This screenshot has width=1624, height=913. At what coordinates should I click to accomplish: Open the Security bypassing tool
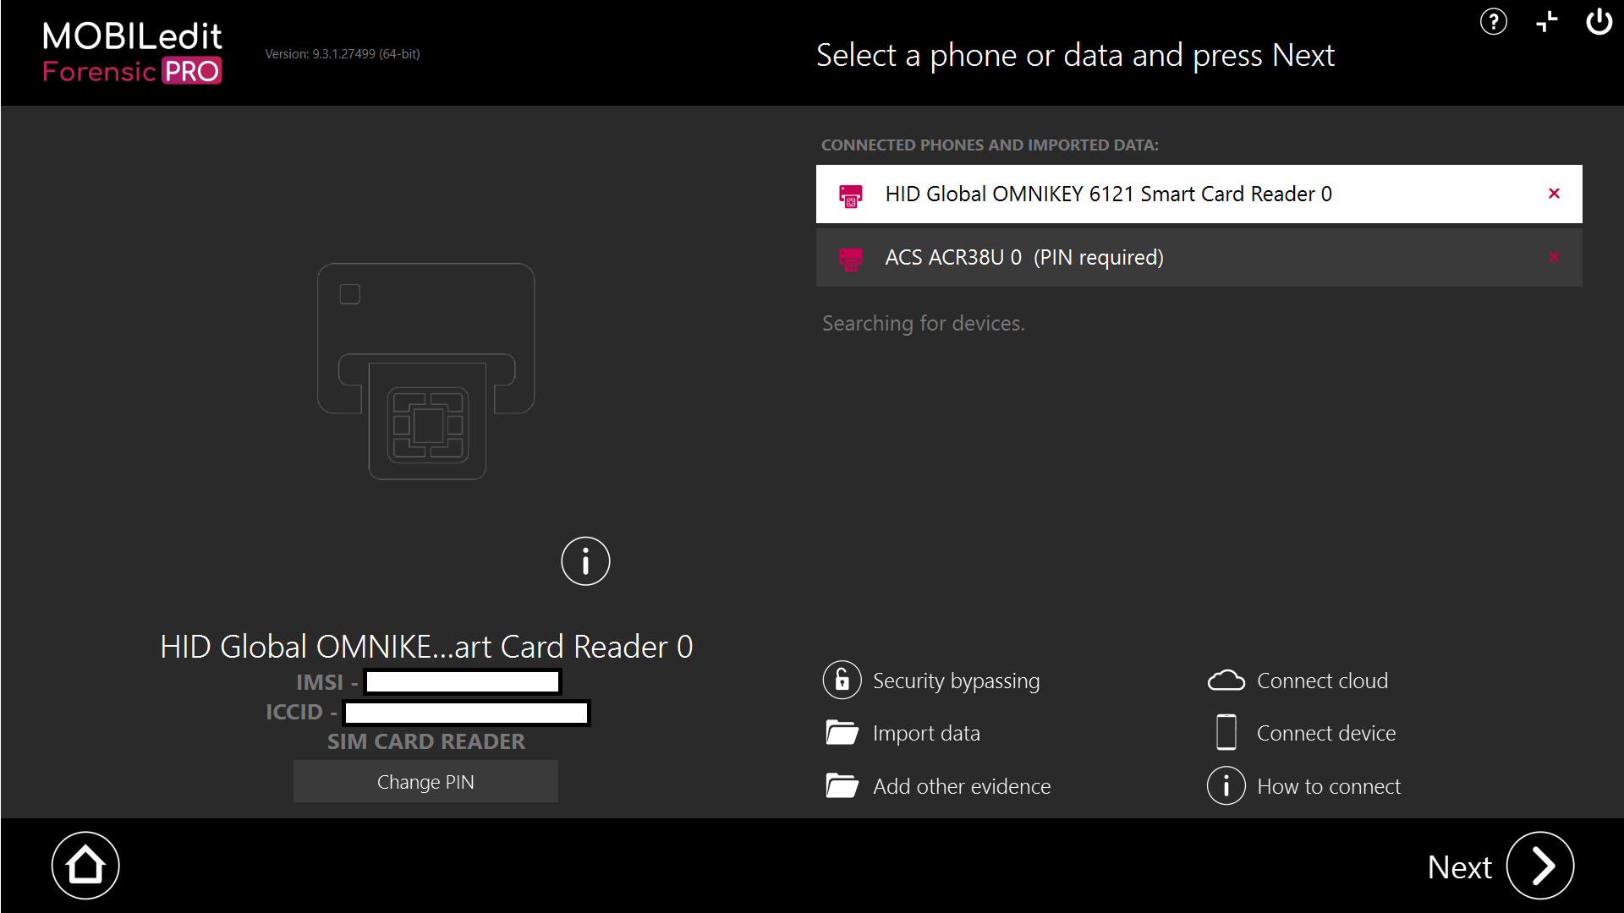(956, 681)
